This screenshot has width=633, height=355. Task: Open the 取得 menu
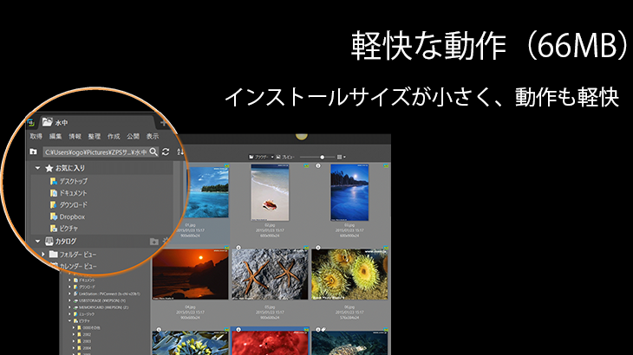(36, 136)
